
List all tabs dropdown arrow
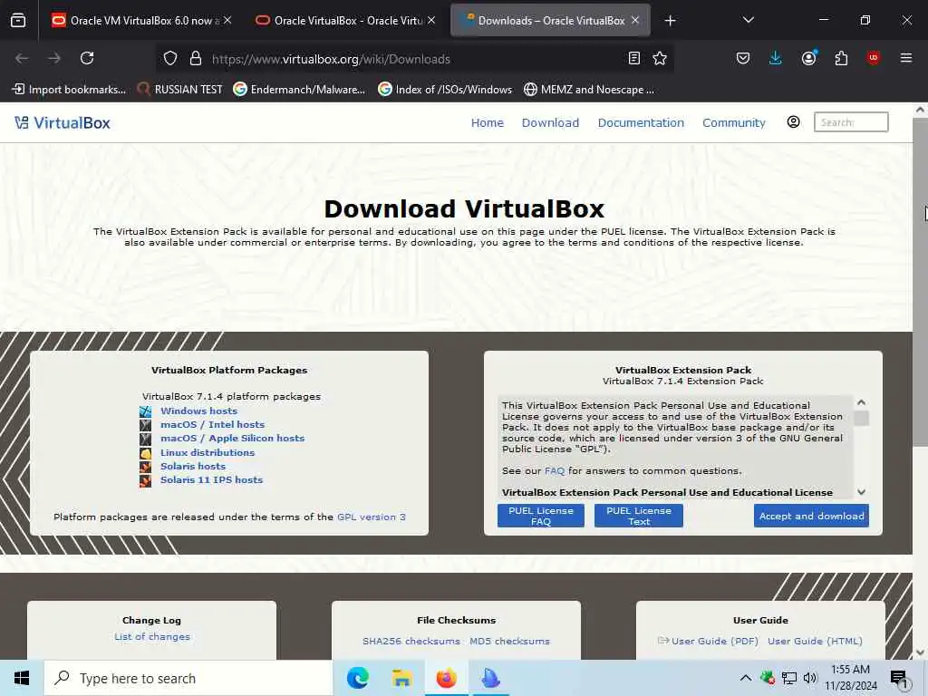click(748, 20)
